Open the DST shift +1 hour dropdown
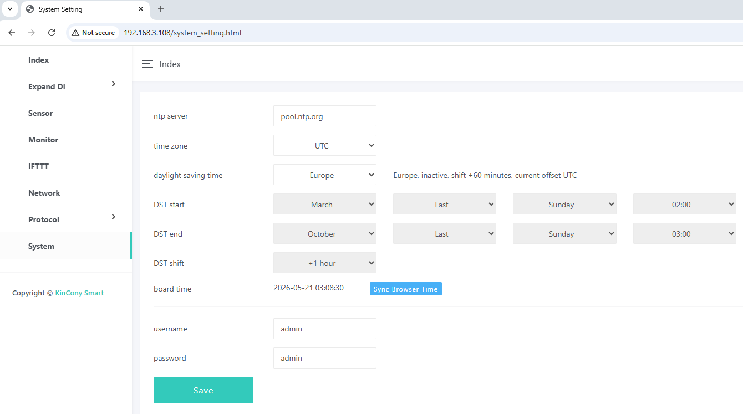Viewport: 743px width, 414px height. (x=325, y=263)
